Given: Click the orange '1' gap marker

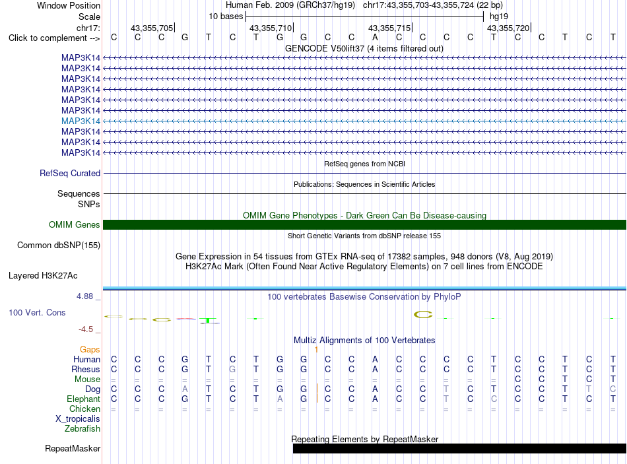Looking at the screenshot, I should coord(316,350).
